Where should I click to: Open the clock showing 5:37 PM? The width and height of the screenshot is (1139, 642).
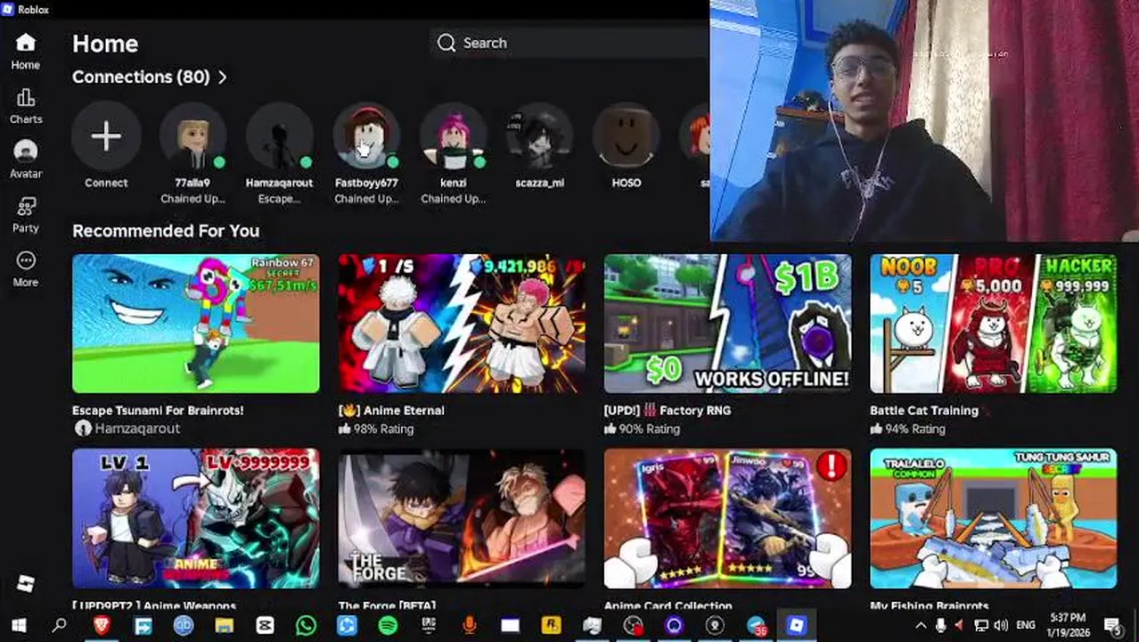(1068, 624)
